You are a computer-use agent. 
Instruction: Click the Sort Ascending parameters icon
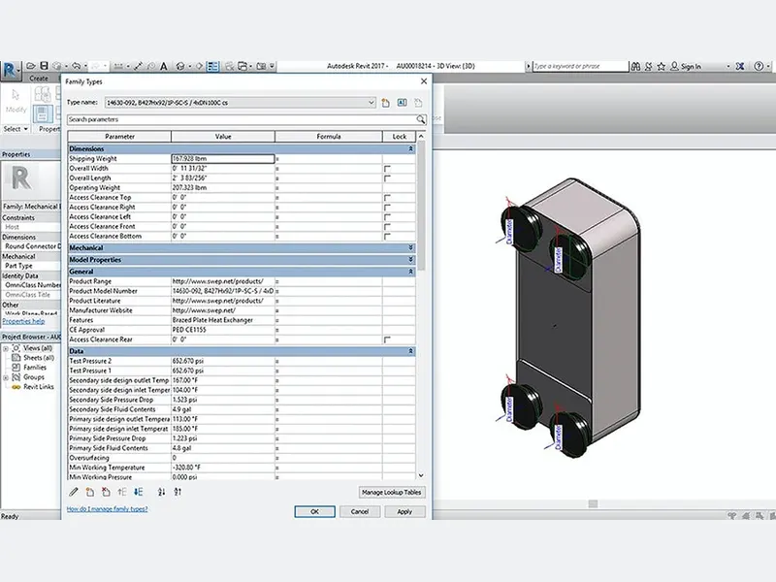(x=161, y=492)
